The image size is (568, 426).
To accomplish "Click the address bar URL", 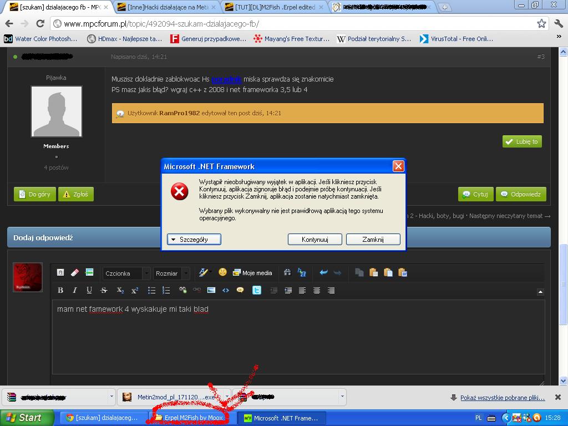I will coord(161,24).
